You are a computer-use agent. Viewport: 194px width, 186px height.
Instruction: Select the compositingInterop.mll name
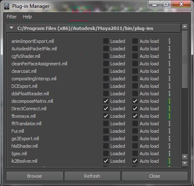click(34, 79)
